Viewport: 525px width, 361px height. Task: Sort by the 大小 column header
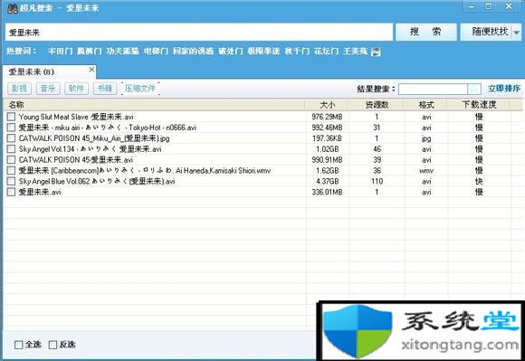(x=327, y=105)
